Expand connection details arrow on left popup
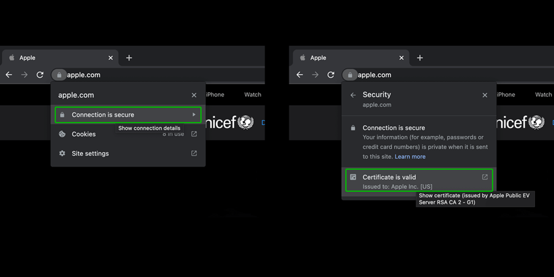 (194, 114)
